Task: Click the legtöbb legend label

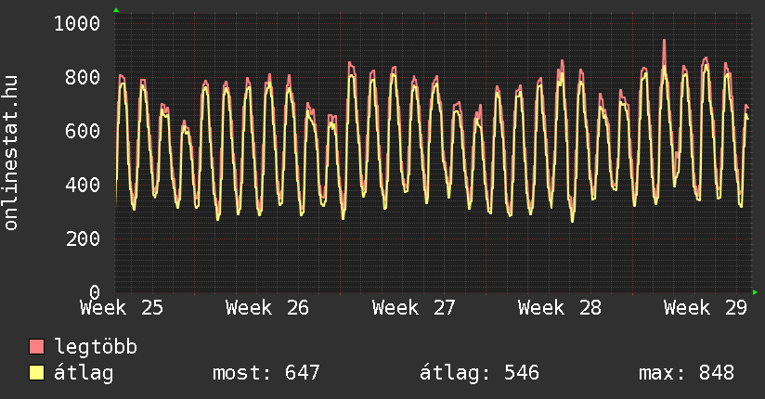Action: pos(96,346)
